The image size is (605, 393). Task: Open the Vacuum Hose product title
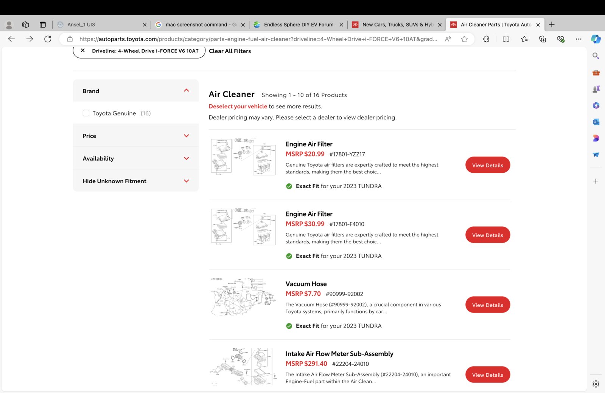[306, 284]
